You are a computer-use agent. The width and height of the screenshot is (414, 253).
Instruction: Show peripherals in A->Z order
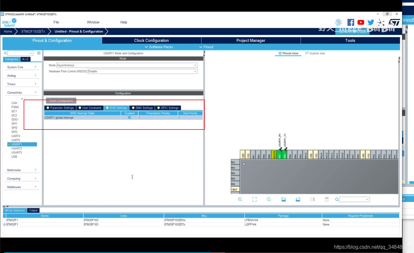25,59
